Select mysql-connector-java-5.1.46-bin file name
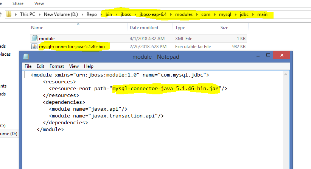 [72, 47]
